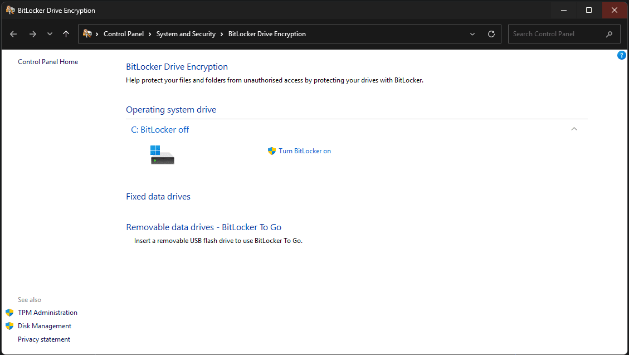Image resolution: width=629 pixels, height=355 pixels.
Task: Click the shield icon next to TPM Administration
Action: [9, 313]
